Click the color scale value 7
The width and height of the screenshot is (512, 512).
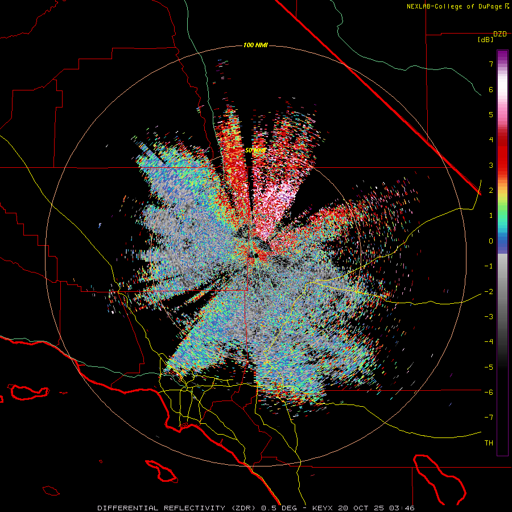pos(491,64)
